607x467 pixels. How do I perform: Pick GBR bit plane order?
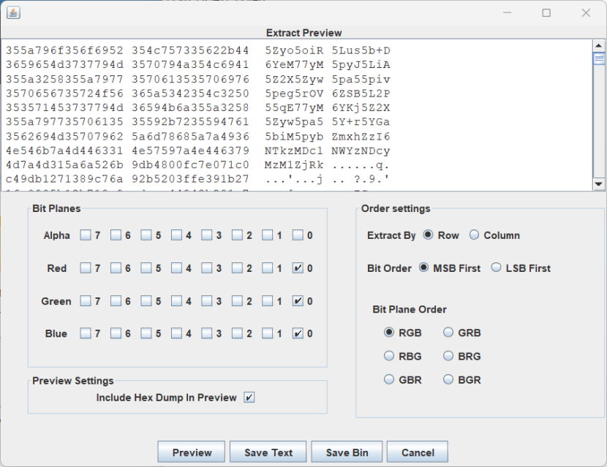pos(389,380)
